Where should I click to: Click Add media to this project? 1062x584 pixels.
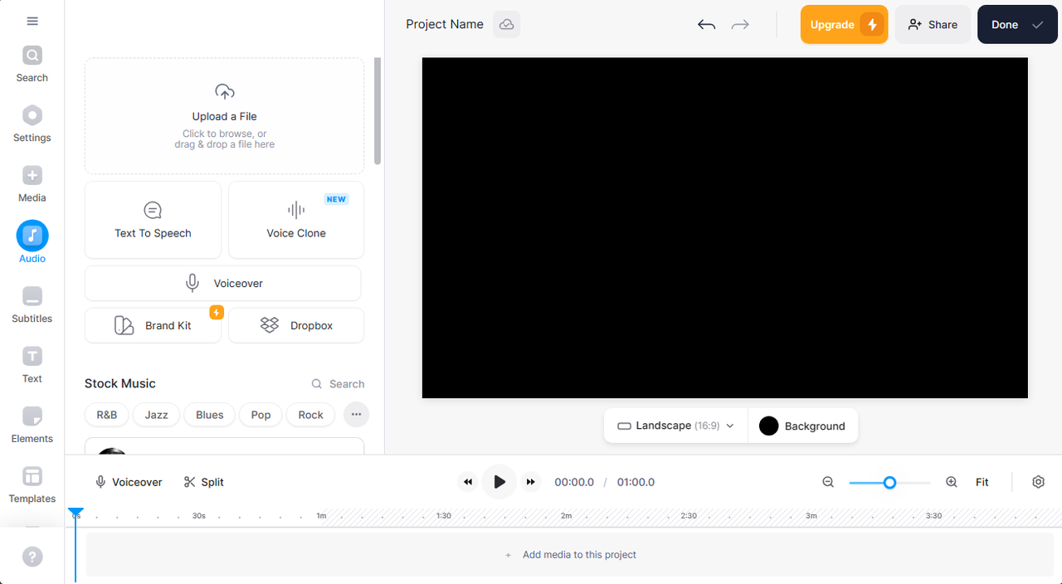571,555
